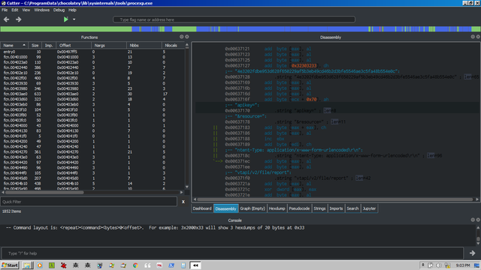Open the Pseudocode tab

point(299,208)
